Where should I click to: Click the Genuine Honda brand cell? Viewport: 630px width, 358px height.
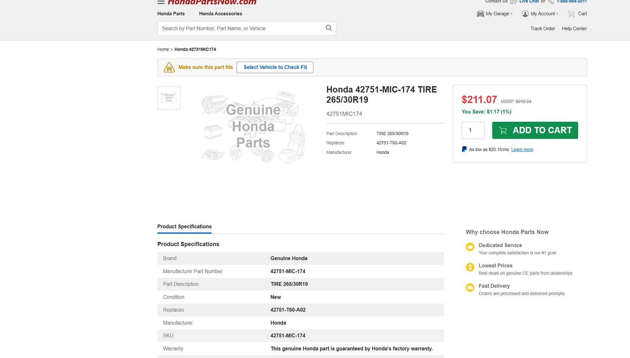[289, 258]
